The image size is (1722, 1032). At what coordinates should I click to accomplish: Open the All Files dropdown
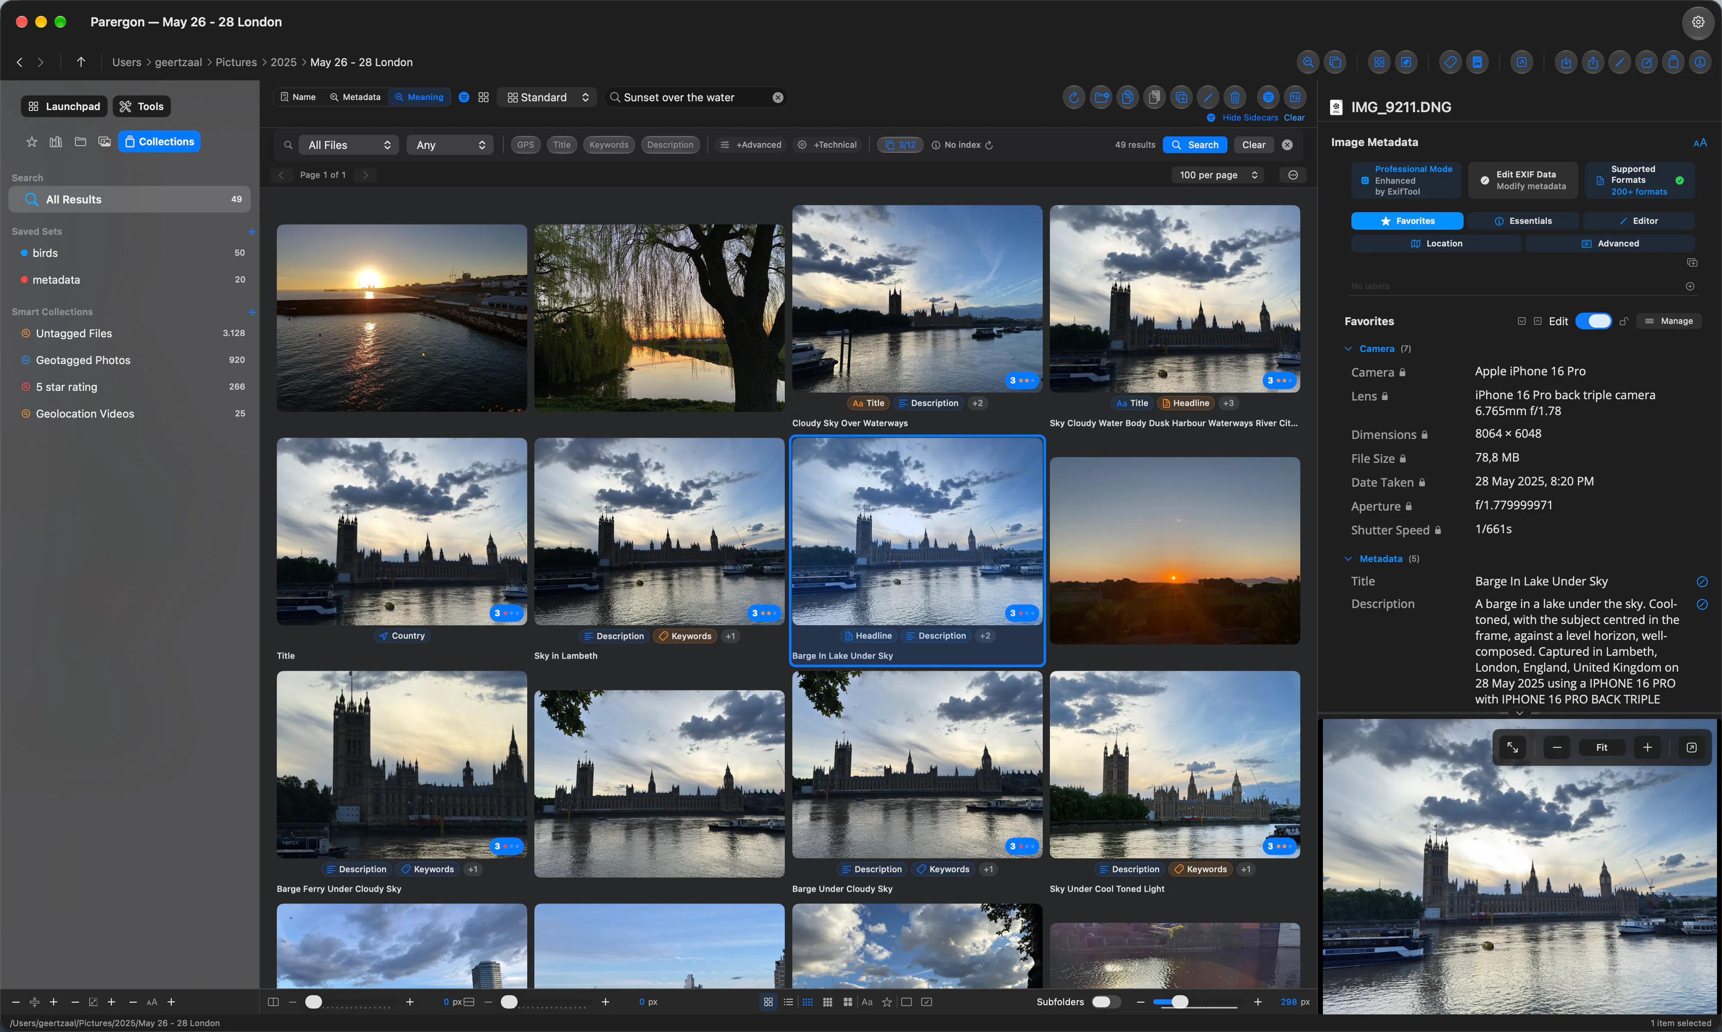[349, 145]
